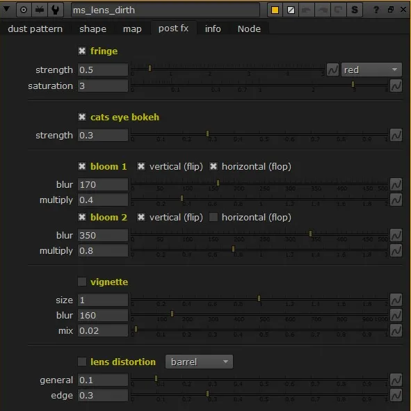Collapse the panel with the top-left triangle

tap(6, 10)
